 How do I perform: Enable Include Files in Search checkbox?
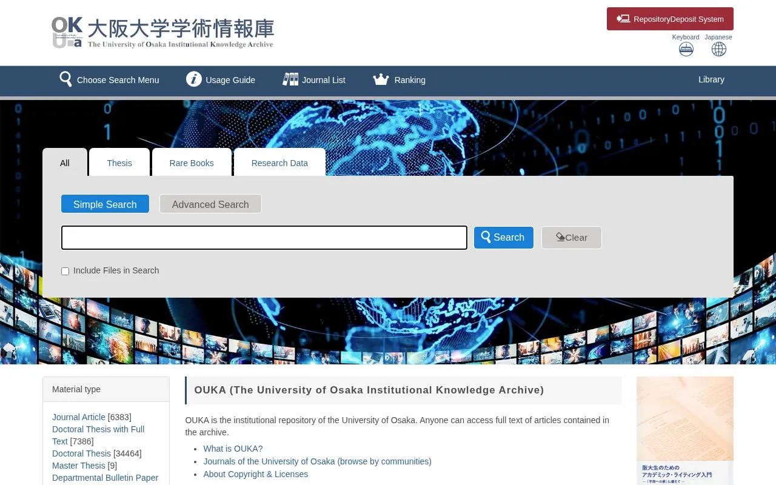pos(65,271)
